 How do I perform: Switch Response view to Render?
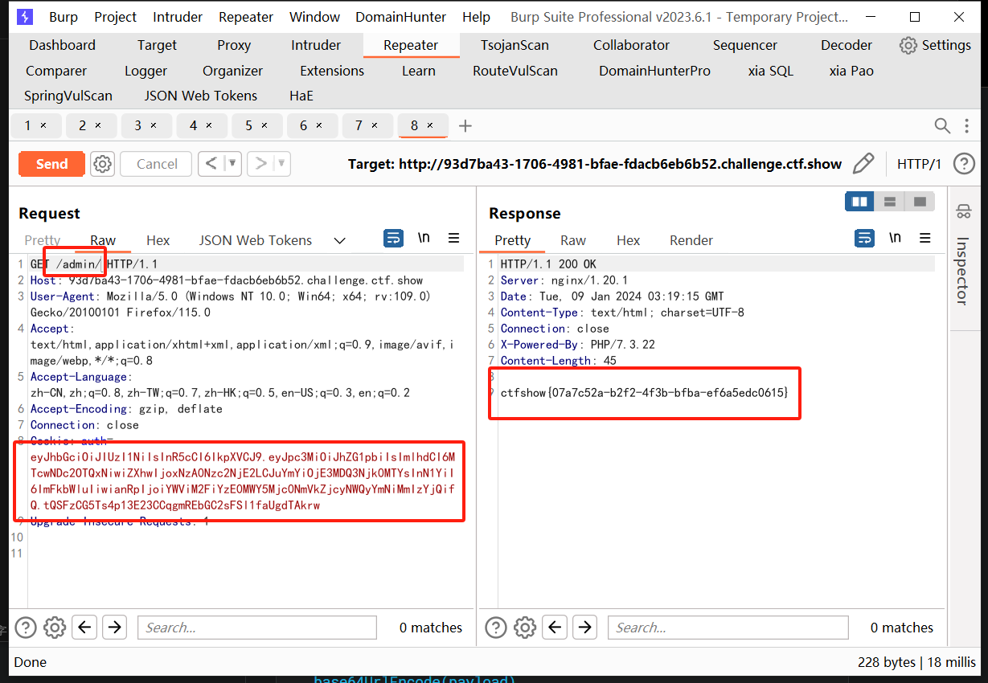(691, 240)
